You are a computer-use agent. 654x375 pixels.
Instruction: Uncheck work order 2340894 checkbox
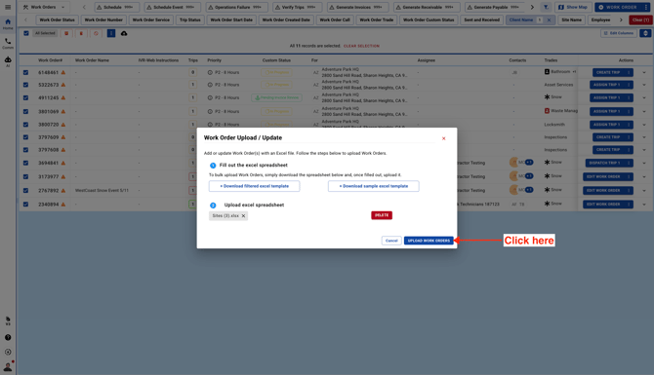(25, 205)
